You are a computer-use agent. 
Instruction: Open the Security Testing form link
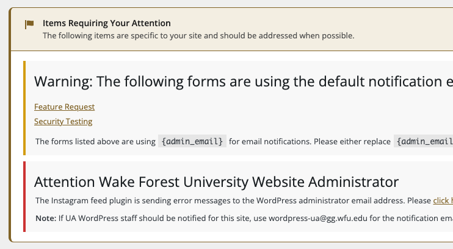click(63, 121)
